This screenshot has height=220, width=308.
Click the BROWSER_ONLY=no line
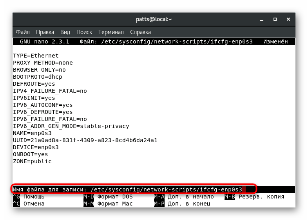[x=39, y=70]
